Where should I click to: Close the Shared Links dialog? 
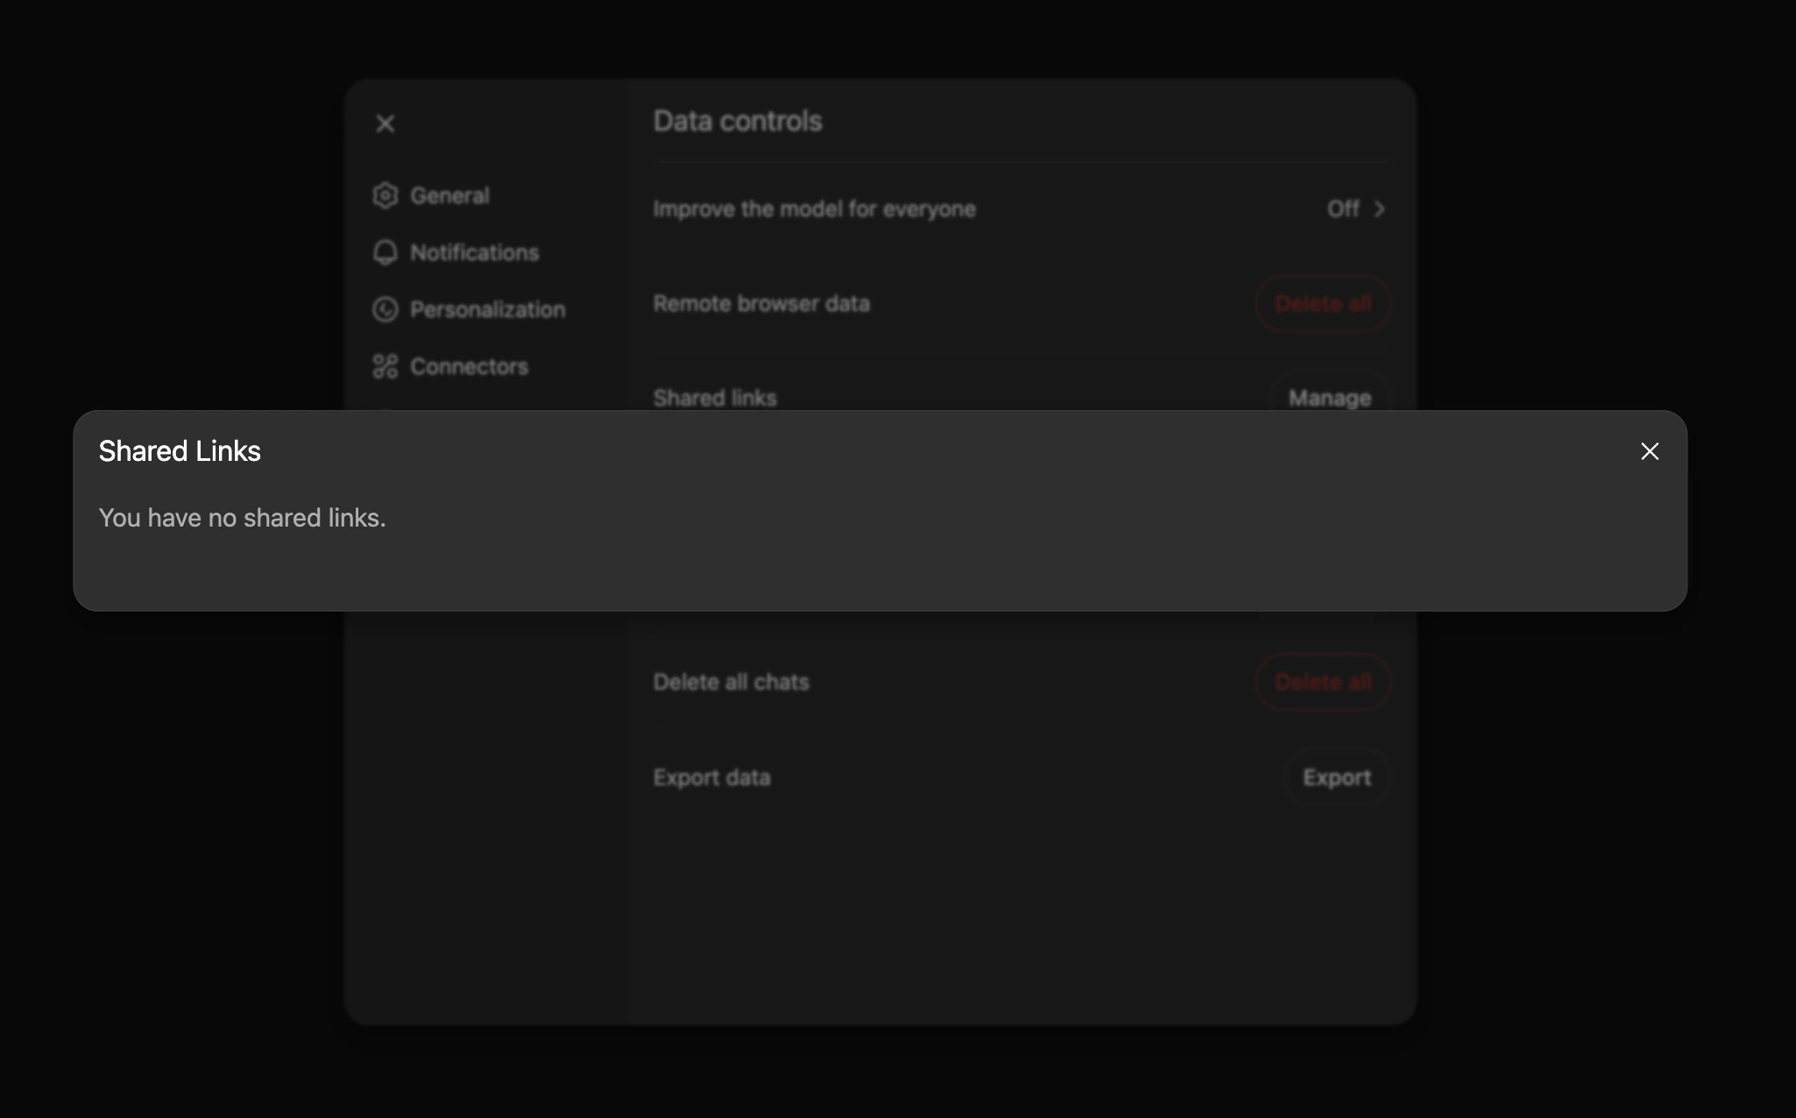pos(1650,451)
